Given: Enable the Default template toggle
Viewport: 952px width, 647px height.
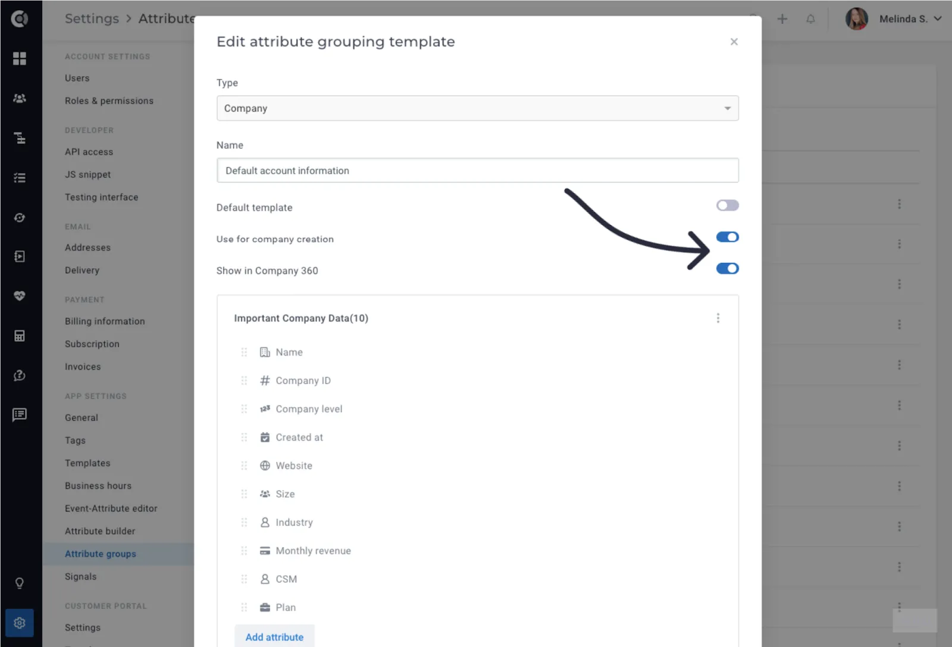Looking at the screenshot, I should coord(727,205).
